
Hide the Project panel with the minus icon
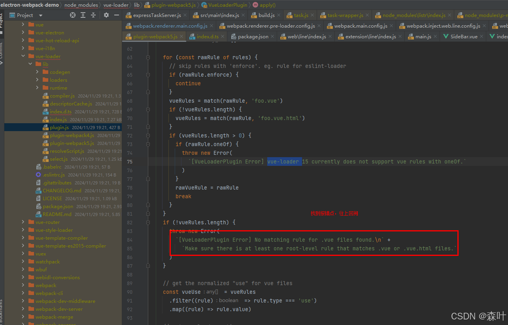[116, 15]
